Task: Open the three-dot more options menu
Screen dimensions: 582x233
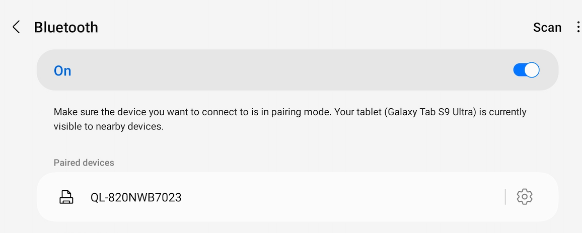Action: coord(578,27)
